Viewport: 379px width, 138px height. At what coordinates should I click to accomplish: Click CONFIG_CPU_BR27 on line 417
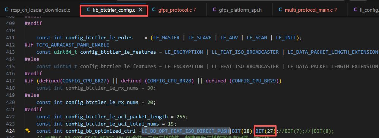tap(85, 81)
